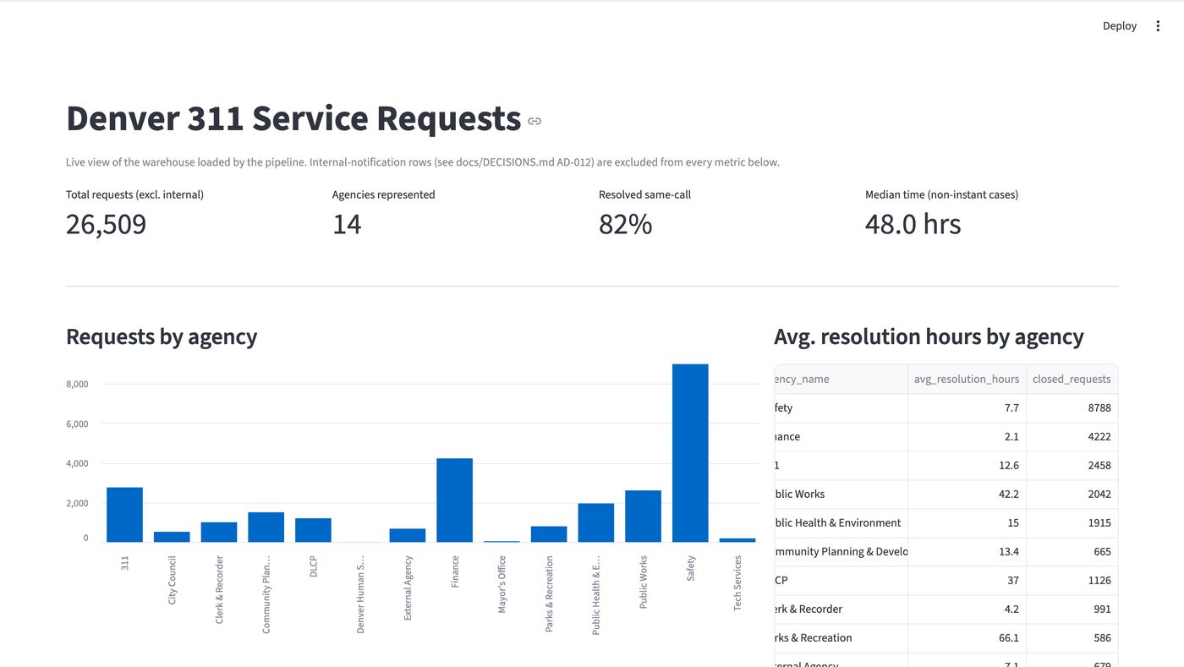Select table cell showing 2458

(1072, 465)
